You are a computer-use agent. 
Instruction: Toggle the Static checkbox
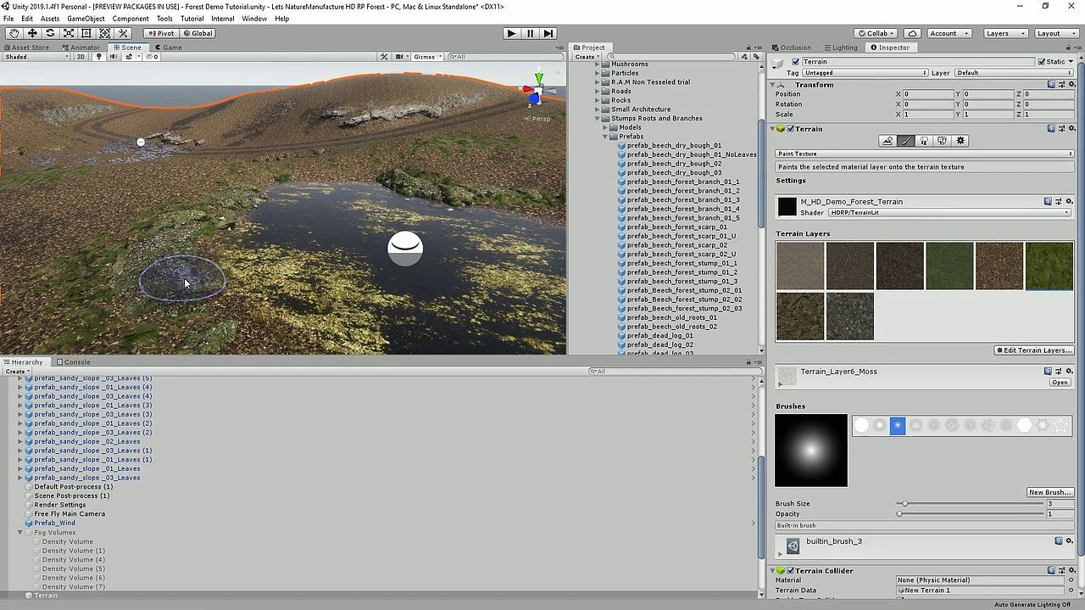(1042, 62)
